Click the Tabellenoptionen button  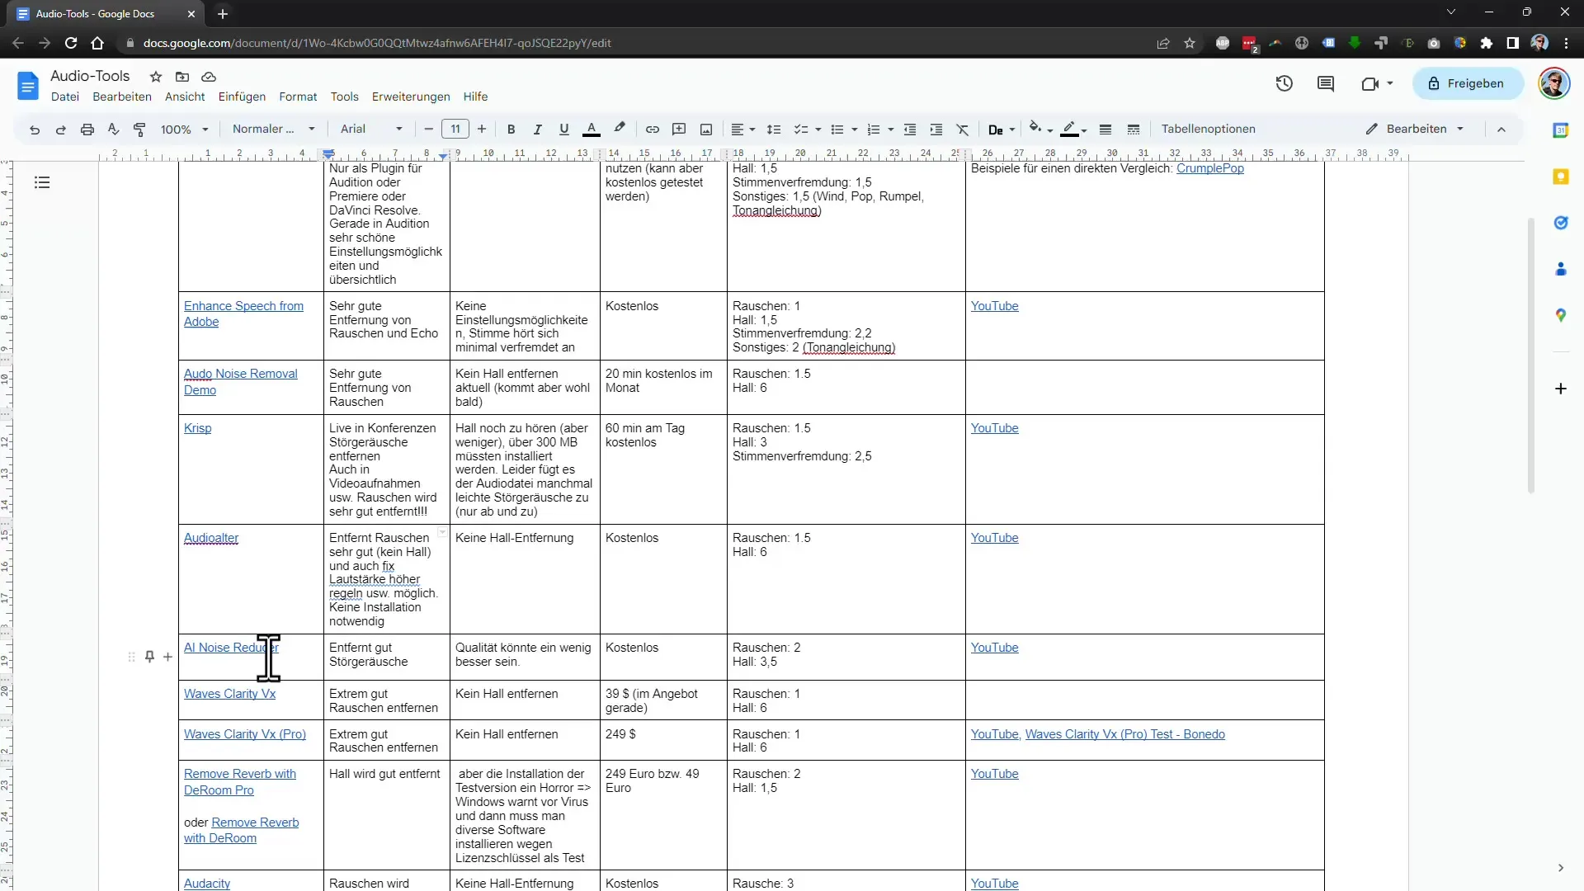[x=1209, y=129]
